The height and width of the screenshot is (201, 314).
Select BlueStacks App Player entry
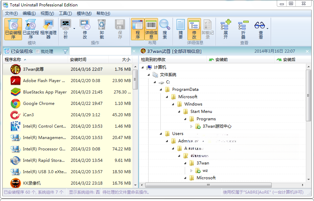pos(68,92)
